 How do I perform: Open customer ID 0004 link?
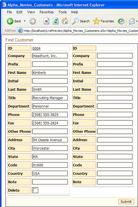36,48
